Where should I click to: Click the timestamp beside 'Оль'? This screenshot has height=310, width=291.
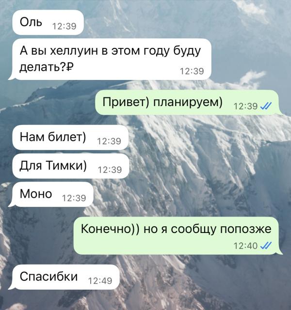65,26
